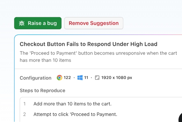The width and height of the screenshot is (182, 122).
Task: Click the Chrome browser icon
Action: pos(59,78)
